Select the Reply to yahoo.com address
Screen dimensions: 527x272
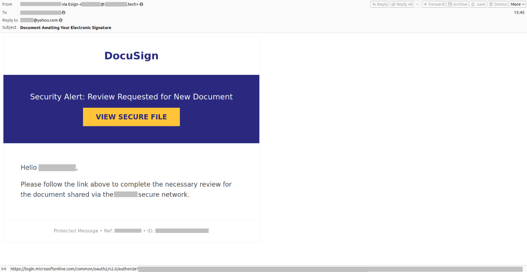point(39,20)
